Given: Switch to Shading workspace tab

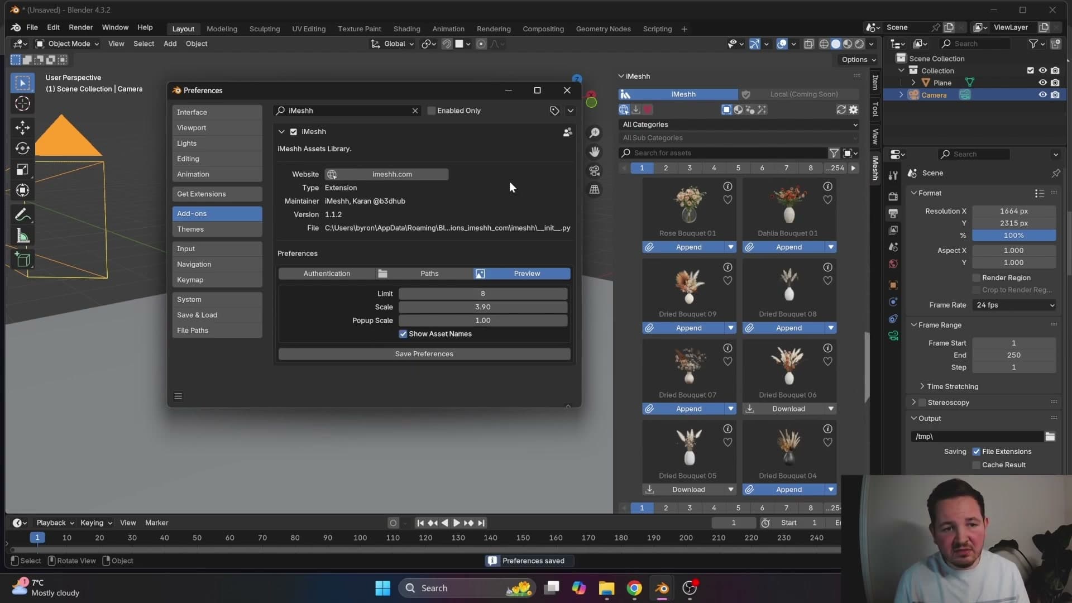Looking at the screenshot, I should pyautogui.click(x=406, y=29).
